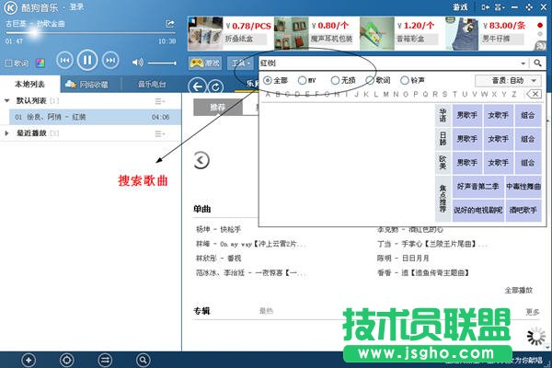Click the add songs plus icon in the bottom bar
The width and height of the screenshot is (552, 368).
pos(29,361)
